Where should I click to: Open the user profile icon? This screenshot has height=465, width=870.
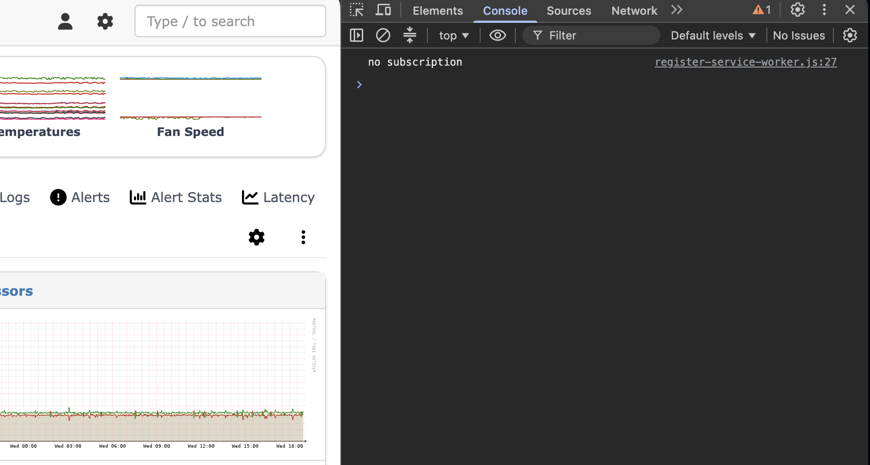(65, 21)
